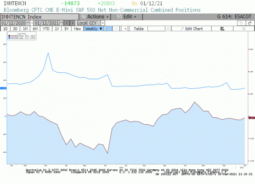Shift date range back with left arrow

(x=67, y=23)
